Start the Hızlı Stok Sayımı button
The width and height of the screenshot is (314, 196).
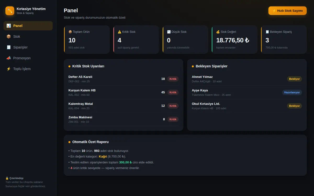[287, 11]
